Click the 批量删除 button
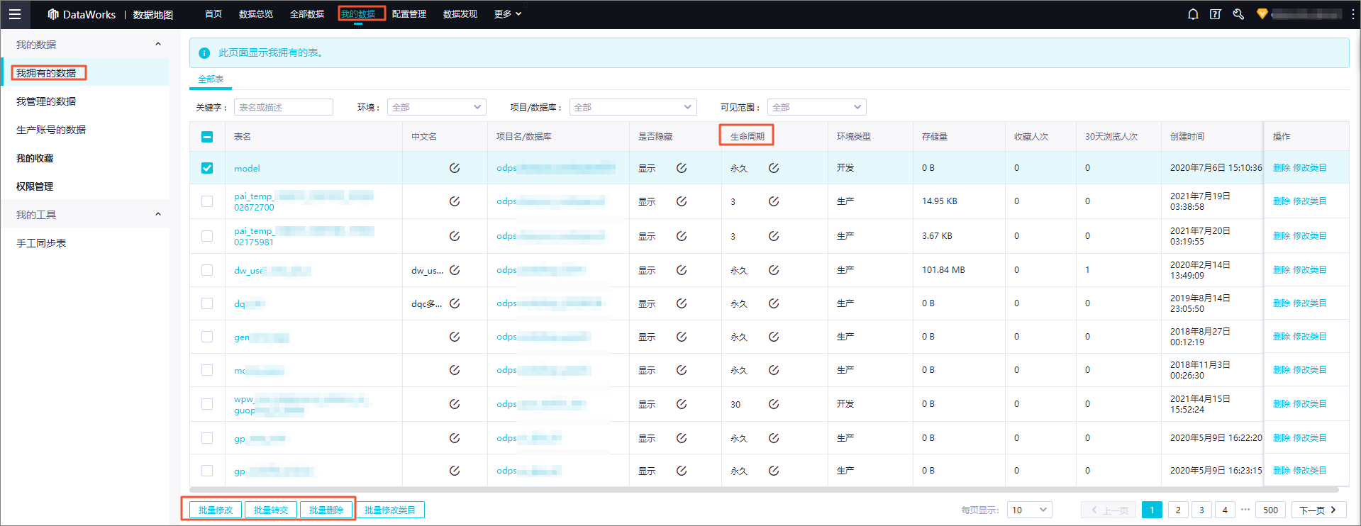Viewport: 1361px width, 526px height. point(326,510)
